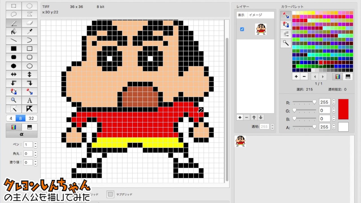Click the palette color-replace icon at top
This screenshot has height=203, width=361.
[x=286, y=16]
